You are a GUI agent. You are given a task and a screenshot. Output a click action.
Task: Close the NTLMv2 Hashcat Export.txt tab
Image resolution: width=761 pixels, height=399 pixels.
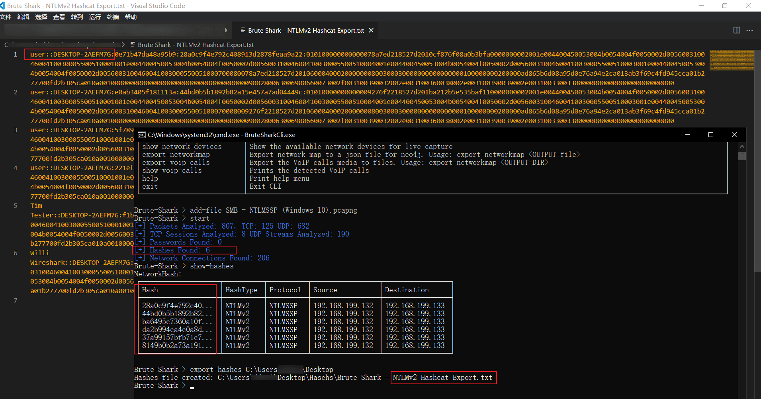click(x=371, y=30)
